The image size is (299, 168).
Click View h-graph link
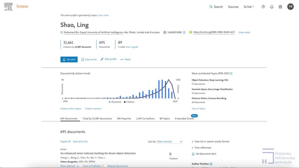(132, 47)
